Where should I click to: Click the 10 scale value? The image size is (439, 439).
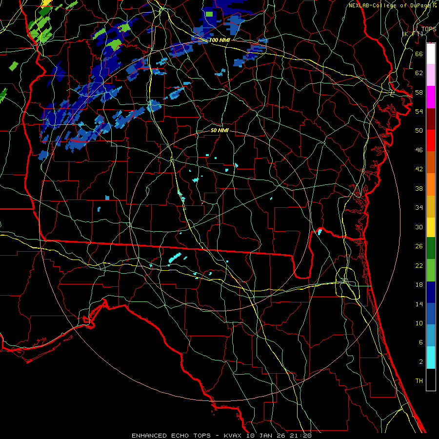419,323
